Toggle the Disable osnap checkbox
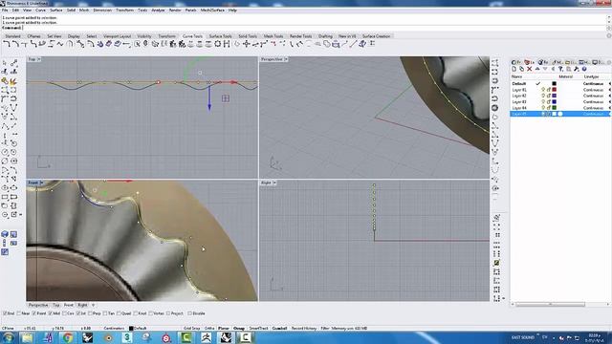 190,313
